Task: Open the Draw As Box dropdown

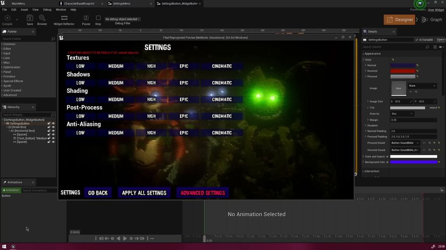Action: (x=401, y=114)
